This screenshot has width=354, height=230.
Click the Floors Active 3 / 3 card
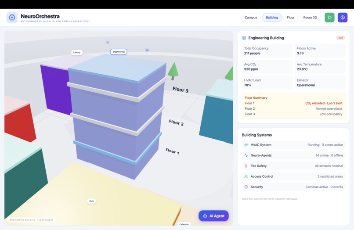tap(320, 51)
